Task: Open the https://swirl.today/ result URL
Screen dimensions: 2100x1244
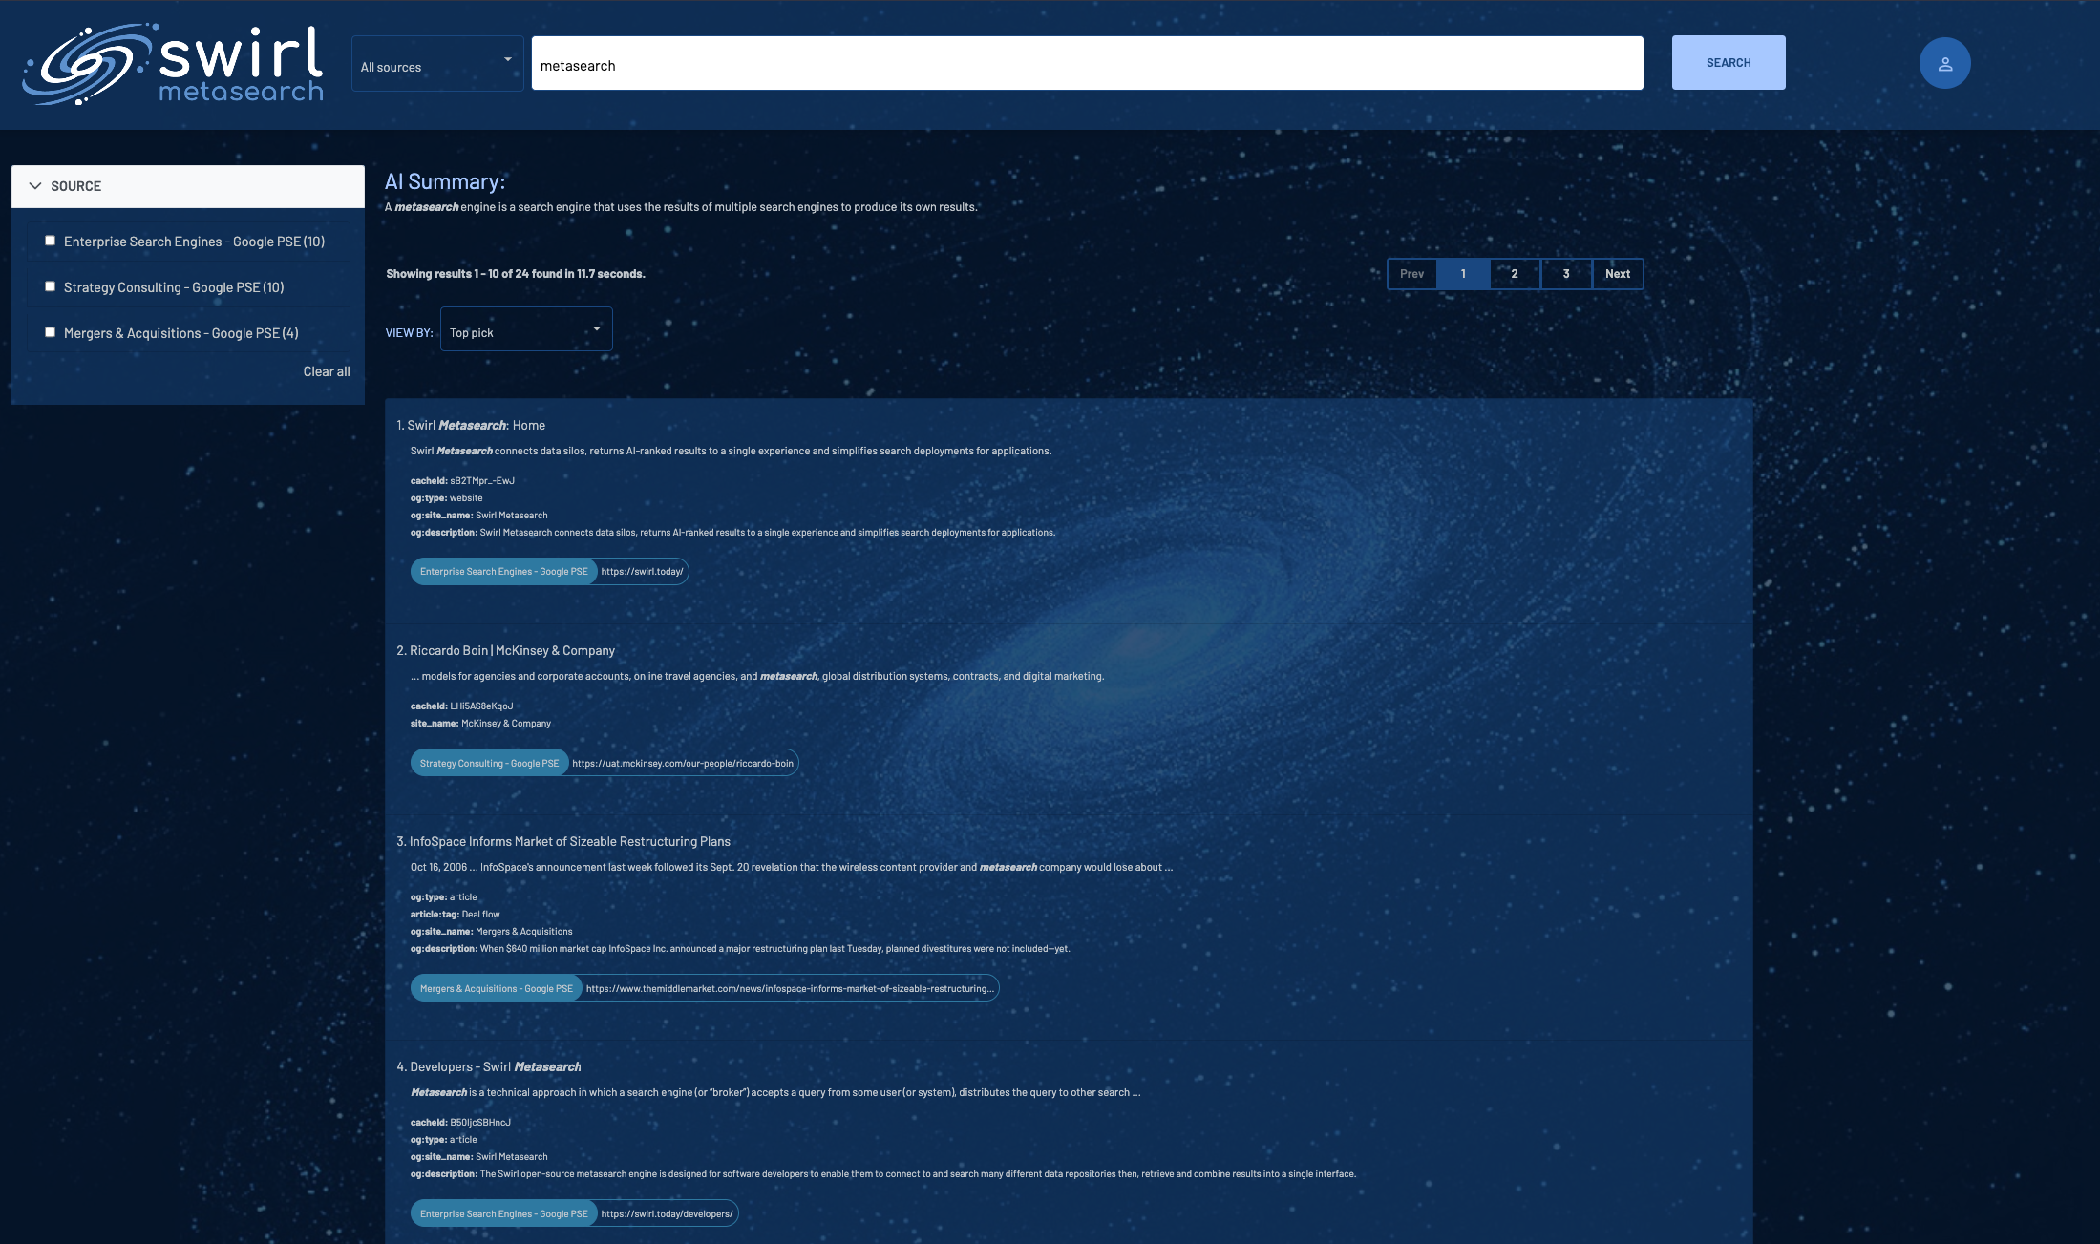Action: pyautogui.click(x=642, y=572)
